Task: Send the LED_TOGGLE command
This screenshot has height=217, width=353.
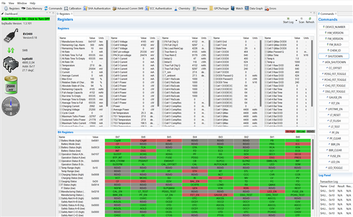Action: pyautogui.click(x=334, y=168)
